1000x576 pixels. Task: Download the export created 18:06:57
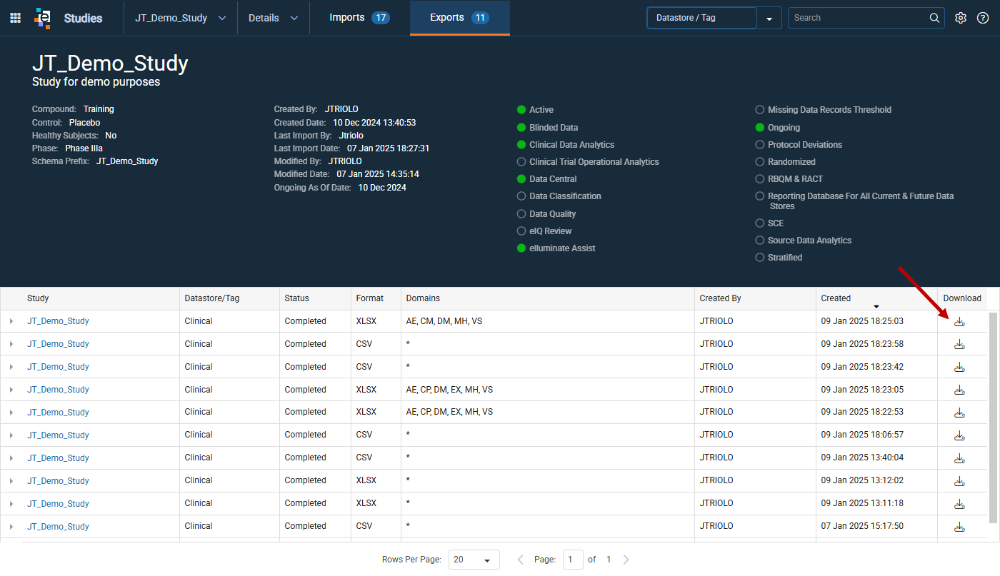(959, 435)
